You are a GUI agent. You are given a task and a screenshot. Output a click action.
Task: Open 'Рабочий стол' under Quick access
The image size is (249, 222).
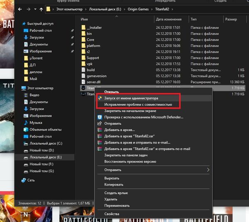41,31
